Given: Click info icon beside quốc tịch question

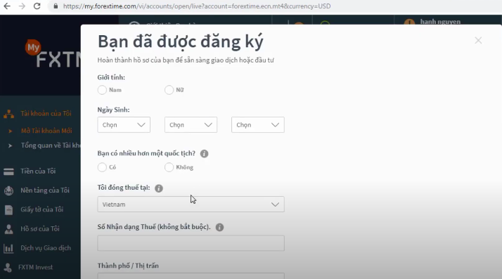Looking at the screenshot, I should pos(205,154).
